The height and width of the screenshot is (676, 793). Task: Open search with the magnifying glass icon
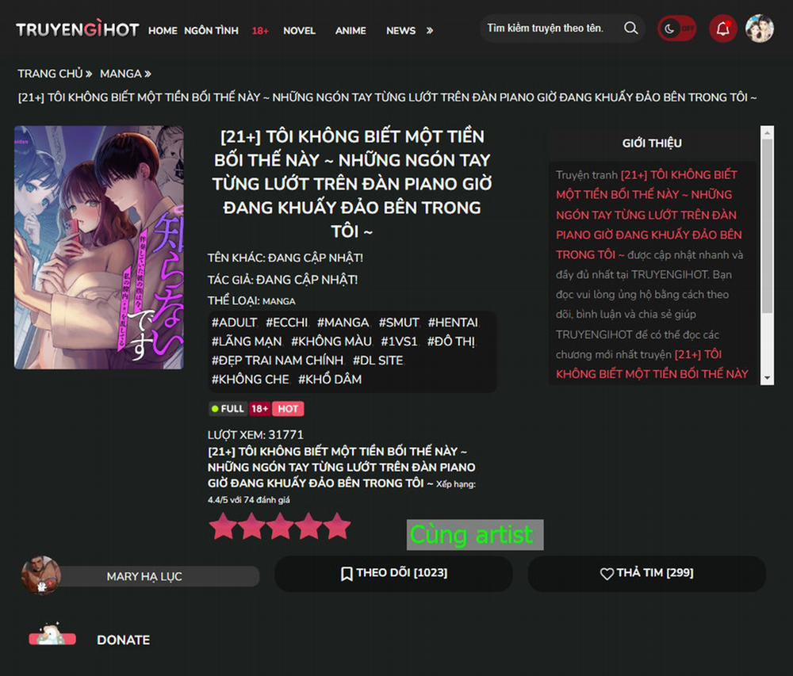click(x=630, y=28)
